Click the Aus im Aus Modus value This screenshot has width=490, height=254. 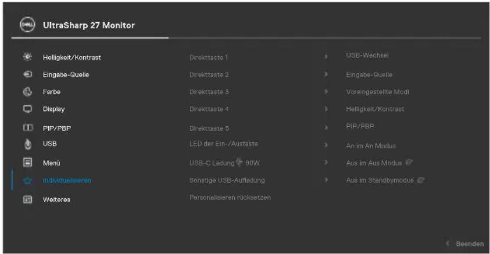point(374,163)
